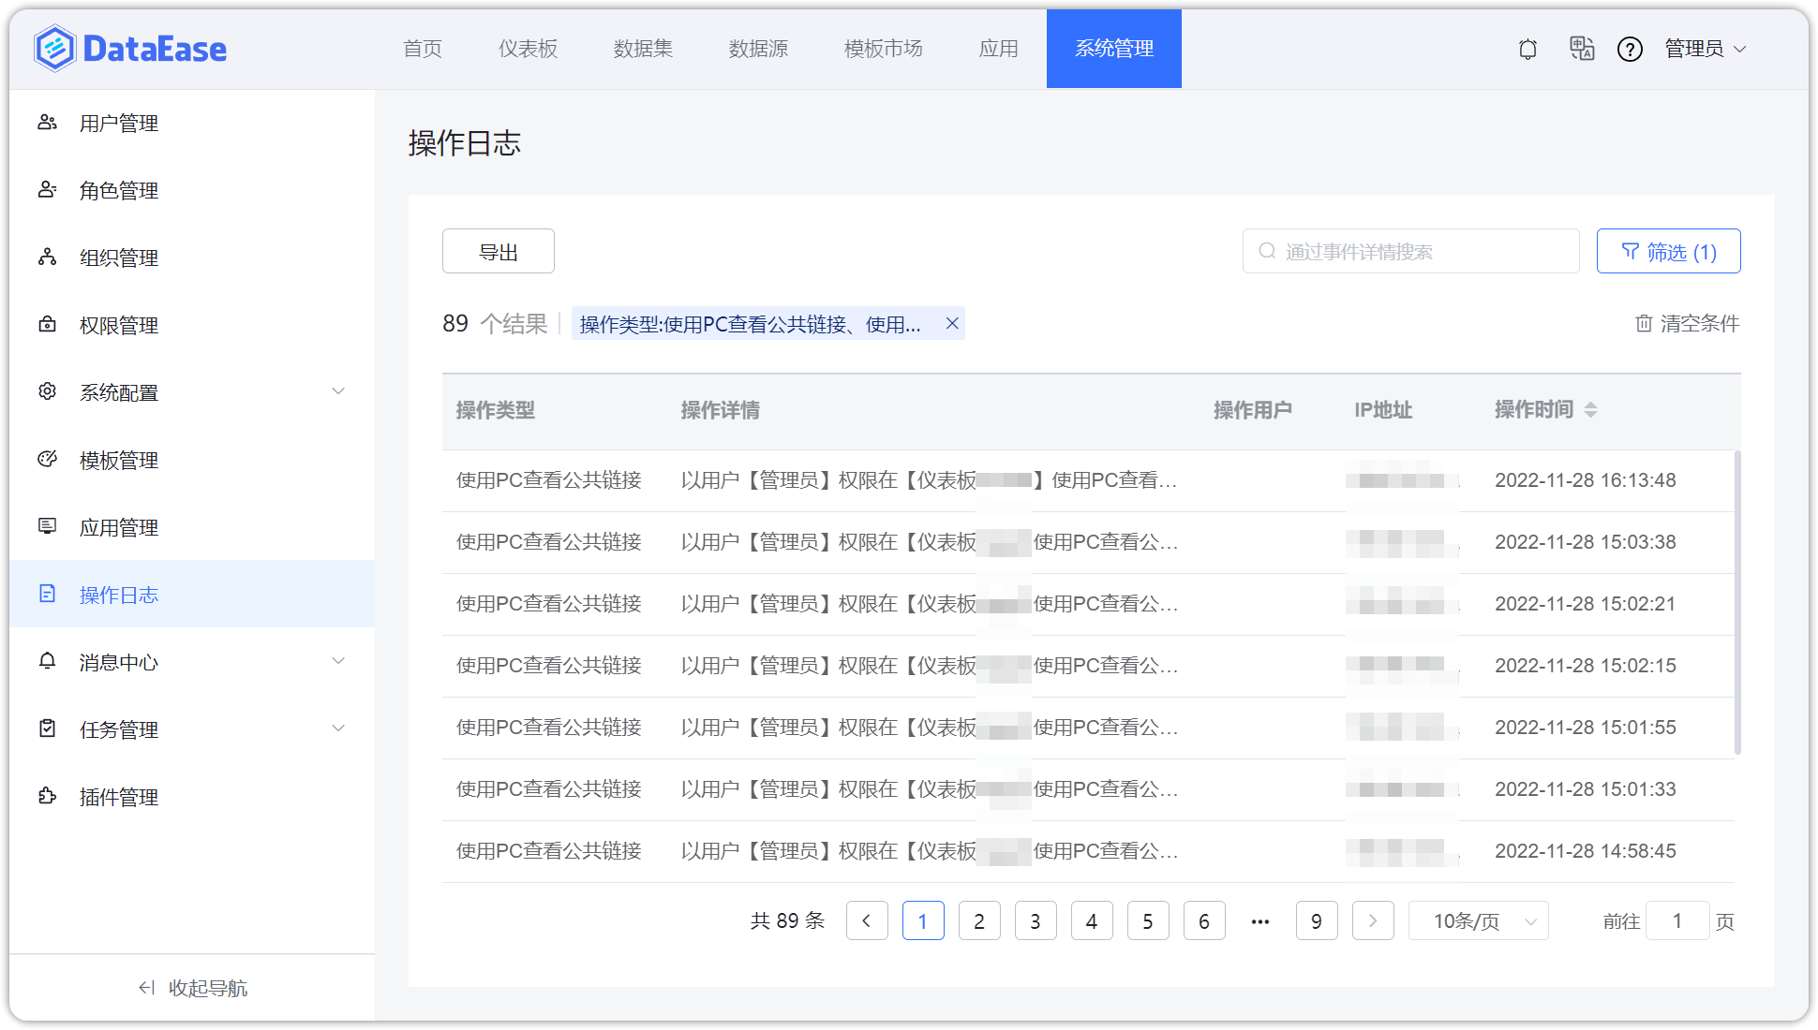
Task: Expand the 任务管理 submenu chevron
Action: point(338,728)
